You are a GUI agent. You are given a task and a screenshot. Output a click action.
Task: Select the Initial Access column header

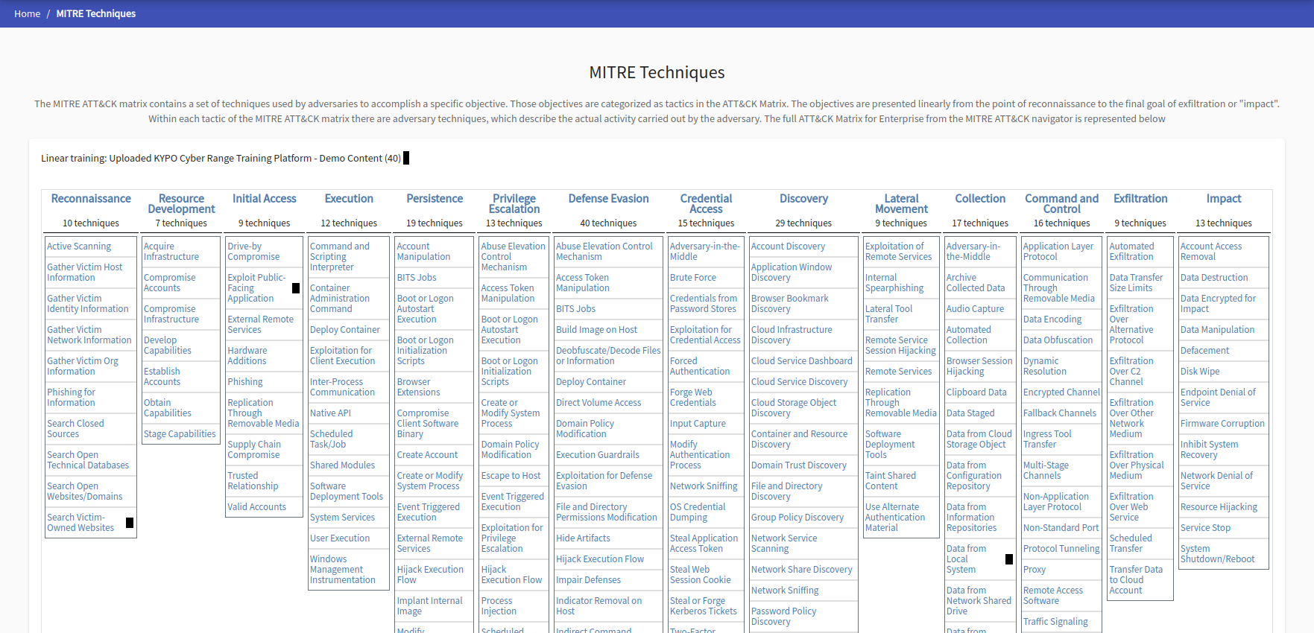click(x=265, y=198)
